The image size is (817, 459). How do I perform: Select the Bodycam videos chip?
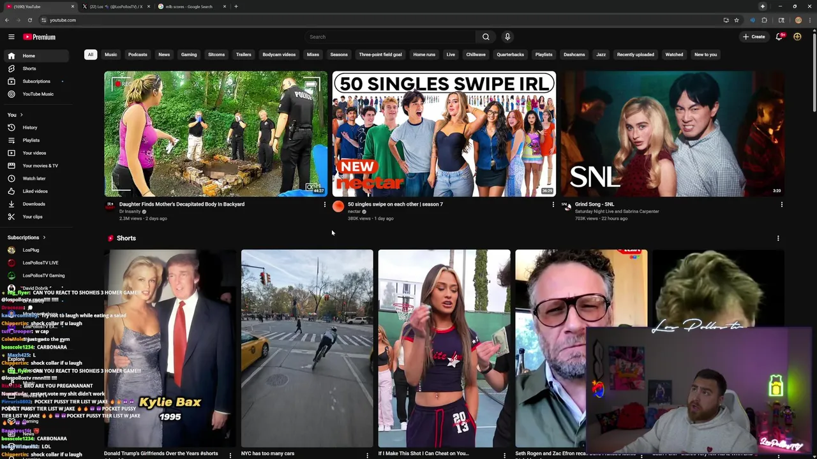(x=279, y=54)
